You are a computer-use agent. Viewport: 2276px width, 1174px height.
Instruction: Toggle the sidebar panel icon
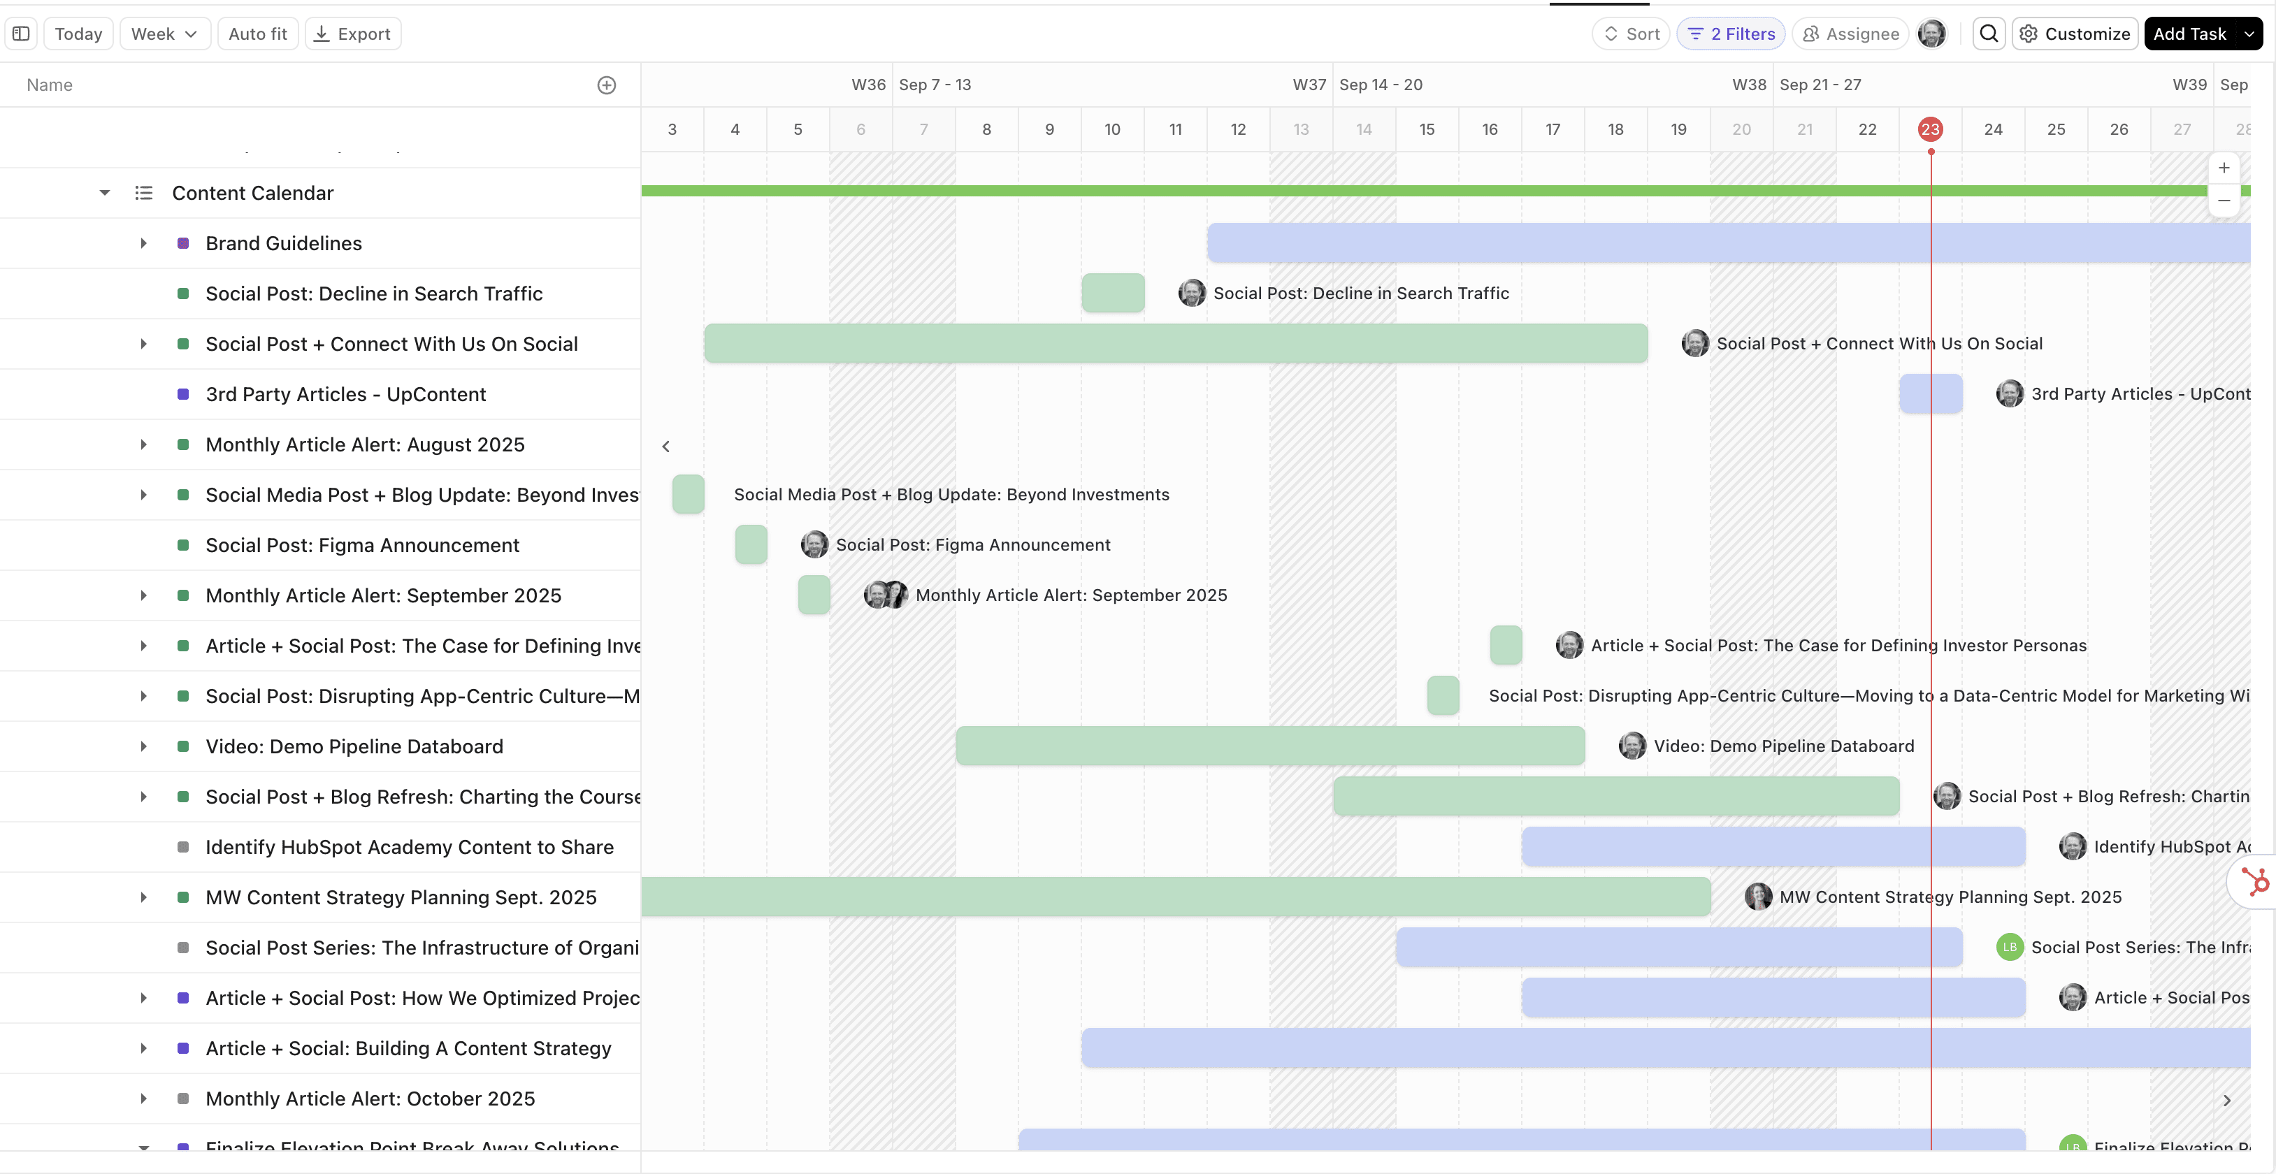21,34
